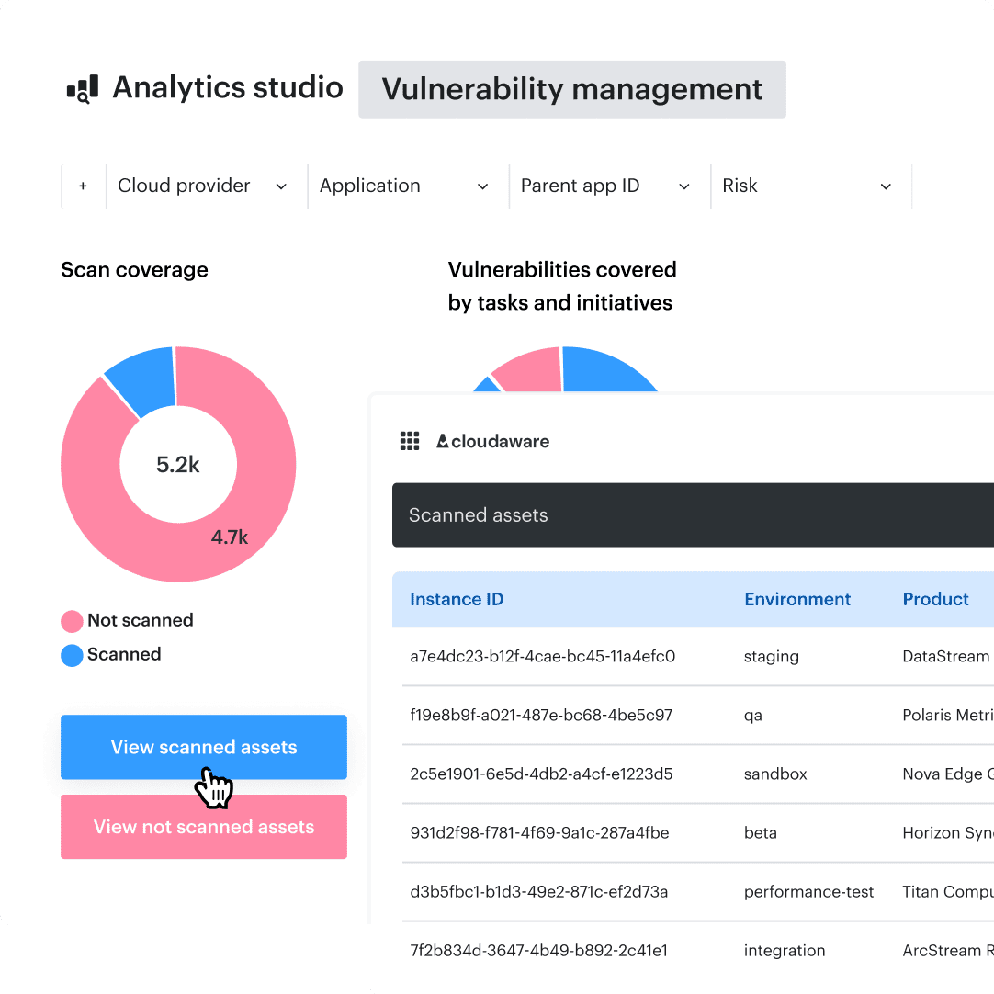Viewport: 994px width, 994px height.
Task: Select instance 2c5e1901-6e5d-4db2-a4cf-e1223d5
Action: 541,774
